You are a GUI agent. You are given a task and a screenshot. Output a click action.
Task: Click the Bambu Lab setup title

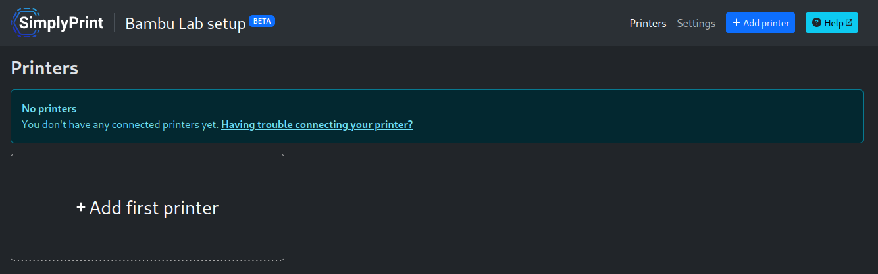pyautogui.click(x=185, y=24)
